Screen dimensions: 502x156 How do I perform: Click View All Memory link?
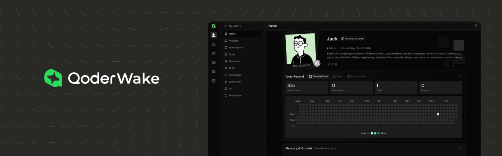325,148
